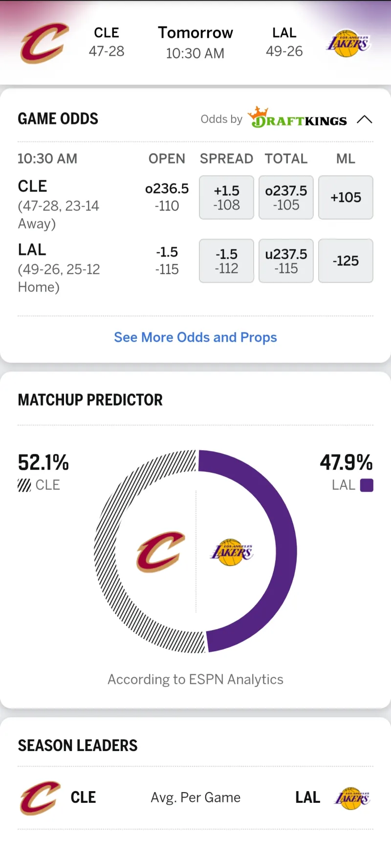
Task: Select LAL spread -1.5 -112
Action: tap(226, 261)
